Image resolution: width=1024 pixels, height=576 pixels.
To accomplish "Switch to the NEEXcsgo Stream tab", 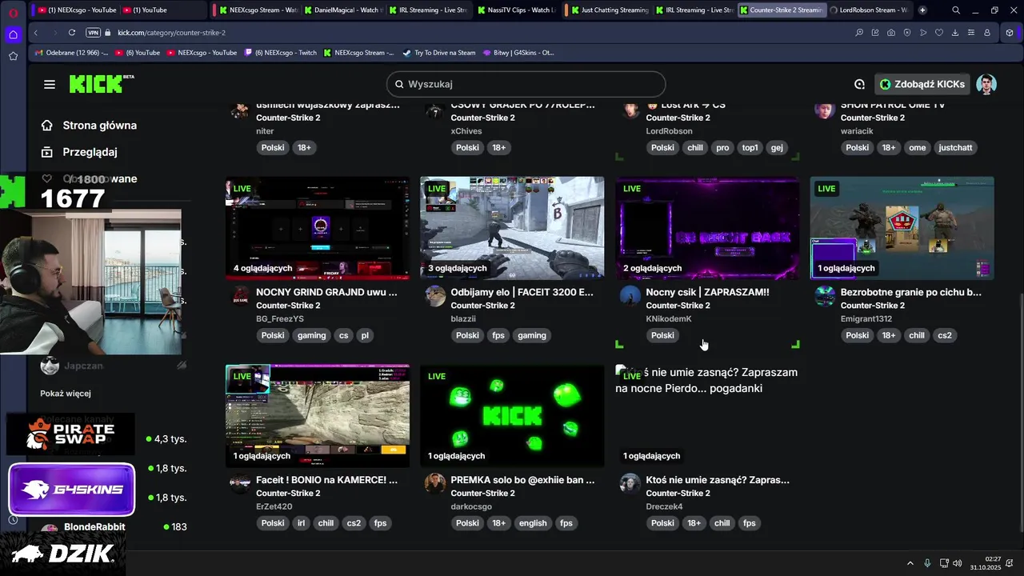I will coord(258,10).
